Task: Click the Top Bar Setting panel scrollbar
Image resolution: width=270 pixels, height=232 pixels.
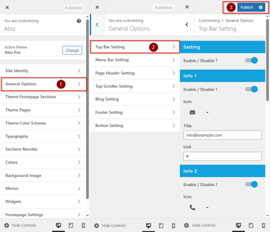Action: coord(267,60)
